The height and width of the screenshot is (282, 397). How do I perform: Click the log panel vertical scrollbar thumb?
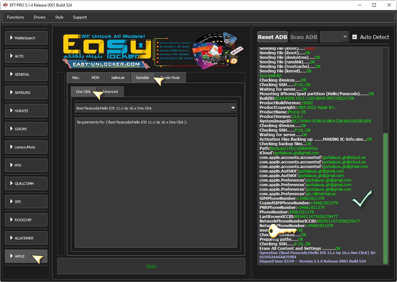(x=385, y=198)
